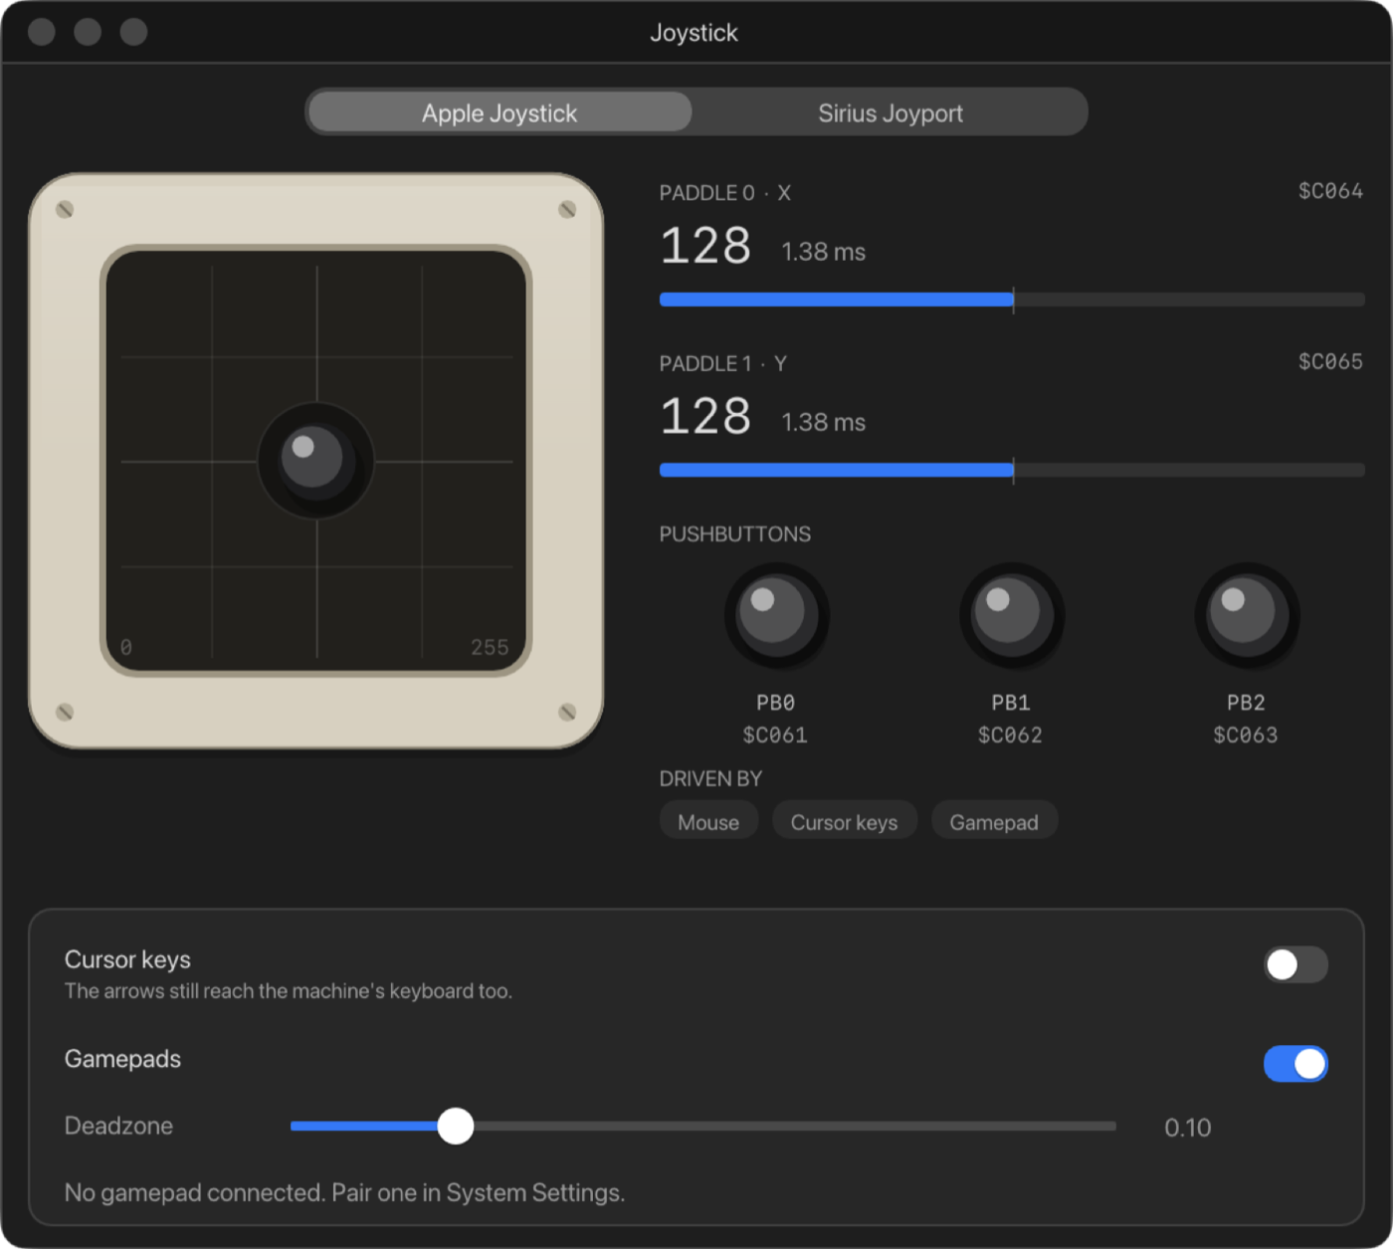Click the $C065 address label

point(1330,361)
